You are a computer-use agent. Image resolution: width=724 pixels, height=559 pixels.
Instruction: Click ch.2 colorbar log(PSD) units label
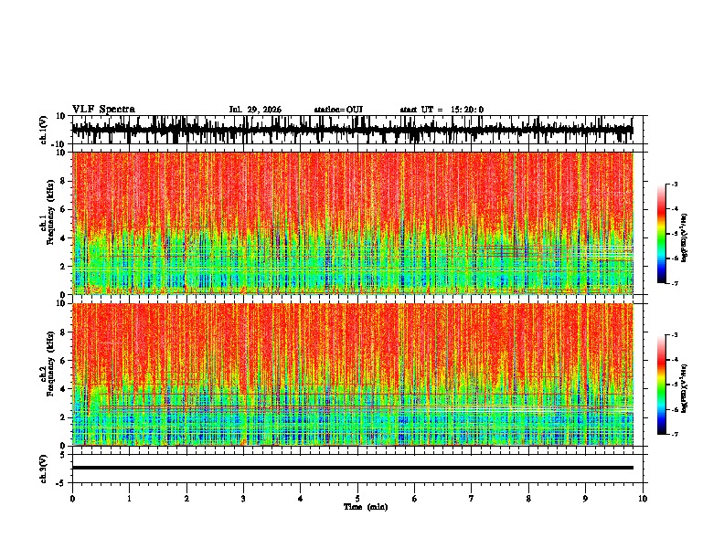pyautogui.click(x=685, y=388)
